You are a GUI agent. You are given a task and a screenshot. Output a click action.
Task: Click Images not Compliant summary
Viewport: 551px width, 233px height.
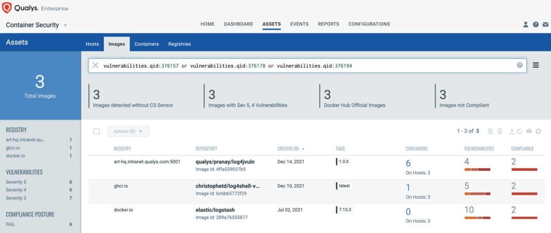point(464,105)
